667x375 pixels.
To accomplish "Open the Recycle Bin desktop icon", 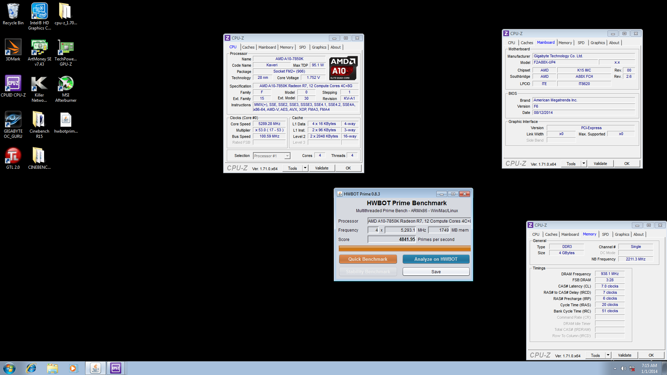I will coord(13,14).
